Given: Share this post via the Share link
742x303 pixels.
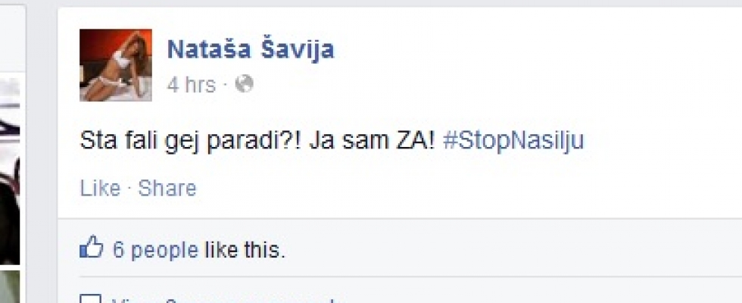Looking at the screenshot, I should (x=167, y=189).
